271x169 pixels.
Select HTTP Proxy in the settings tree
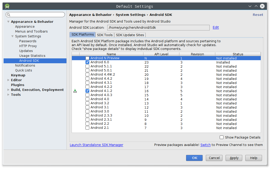pos(28,46)
